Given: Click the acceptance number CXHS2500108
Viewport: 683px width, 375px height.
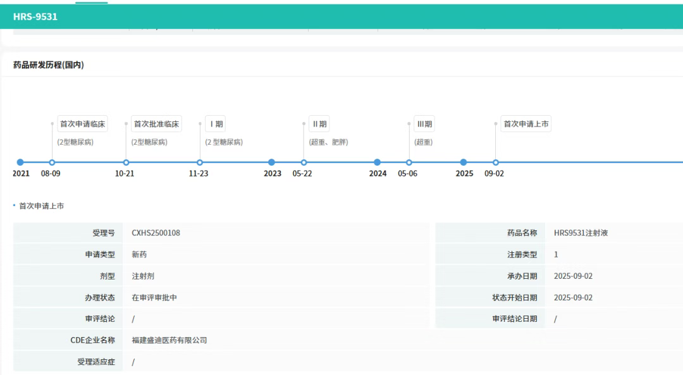Looking at the screenshot, I should pos(156,233).
